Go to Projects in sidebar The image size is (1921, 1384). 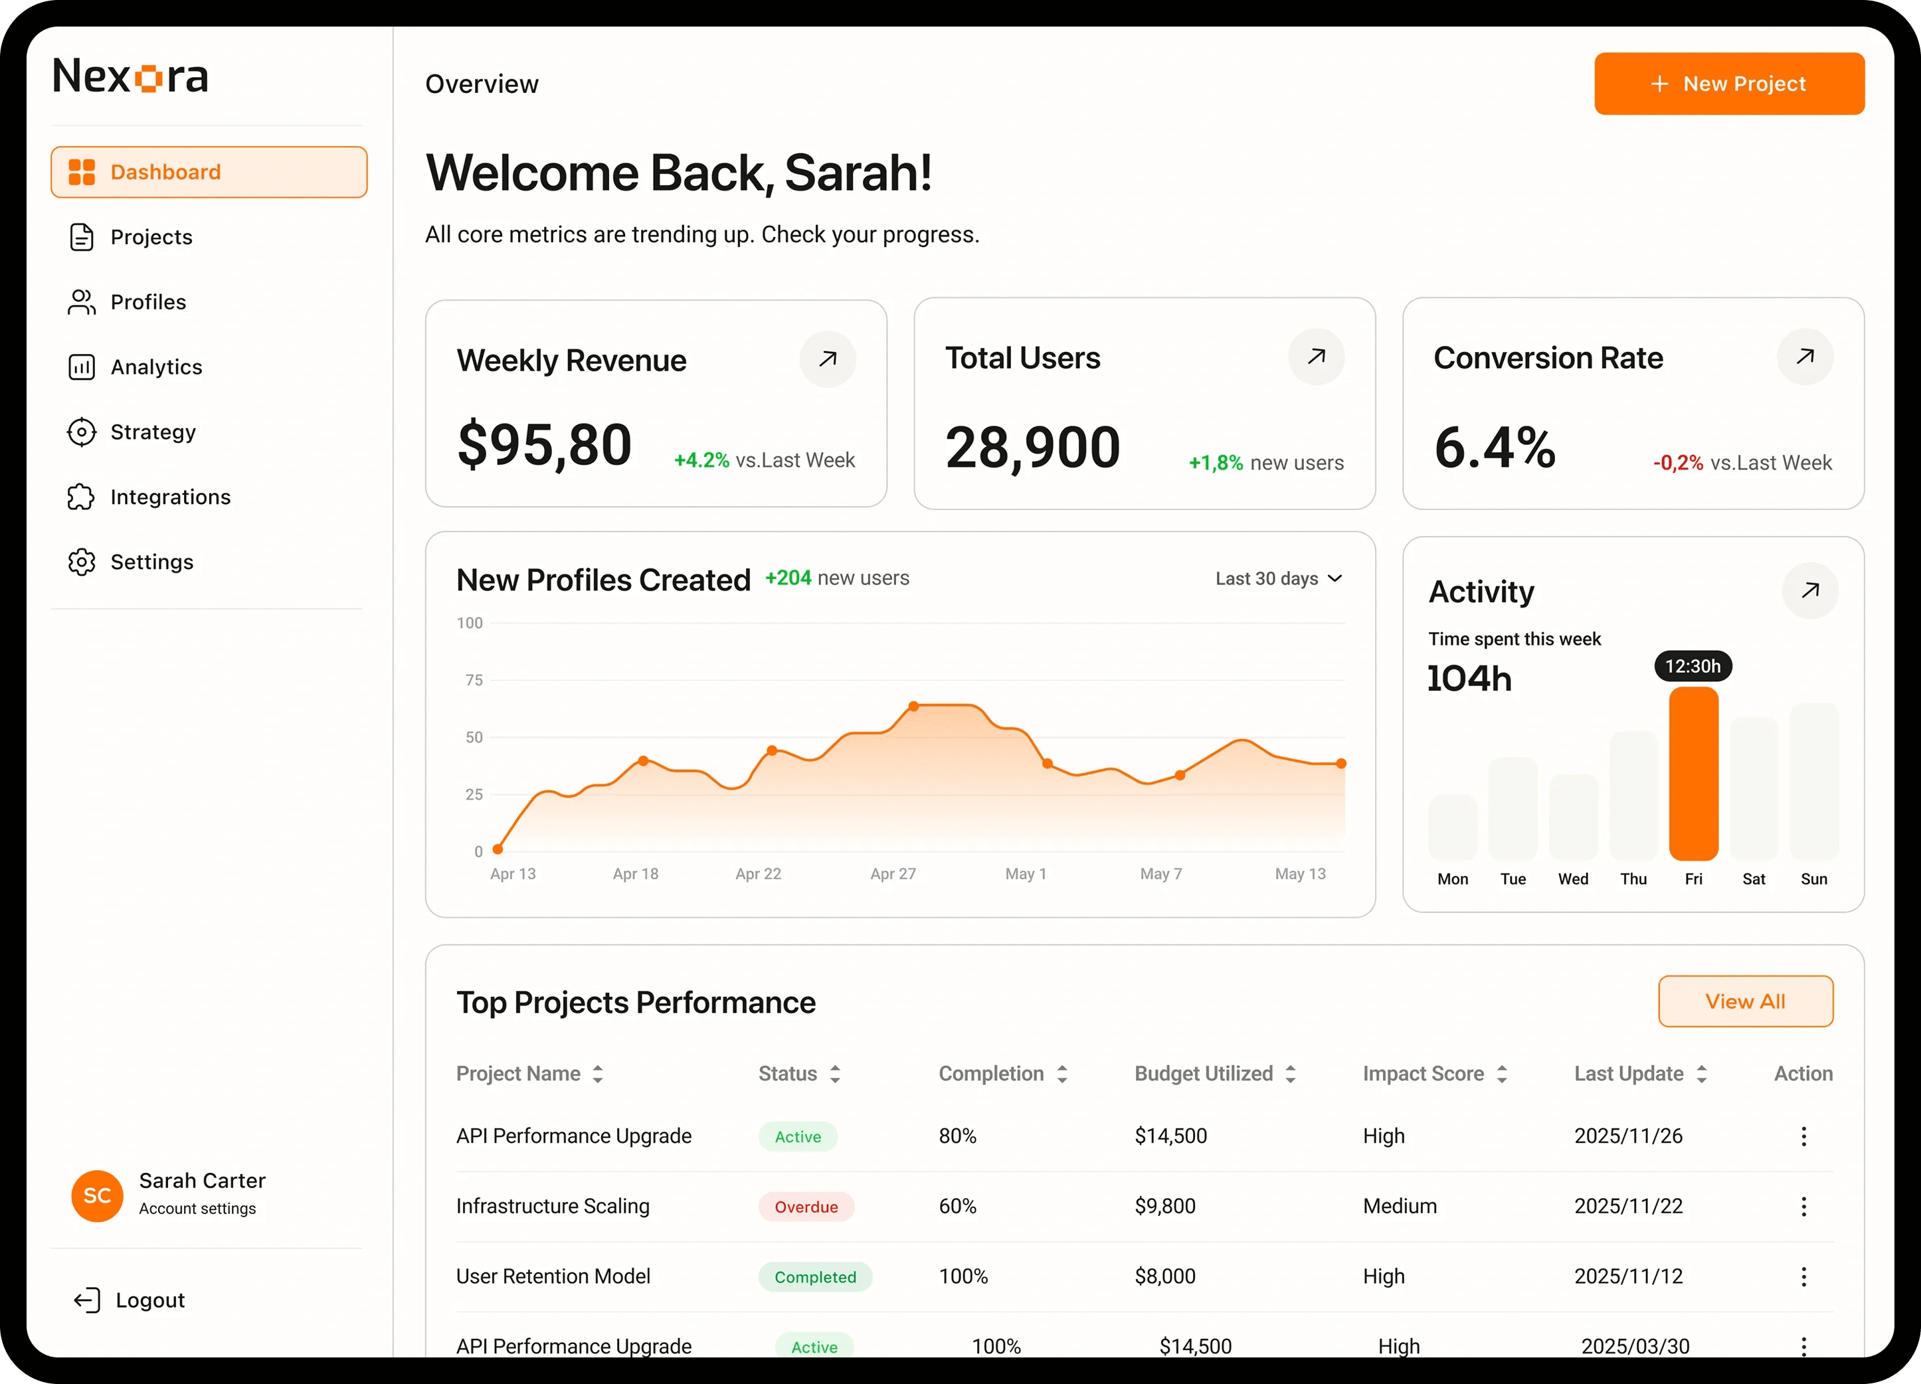tap(151, 237)
